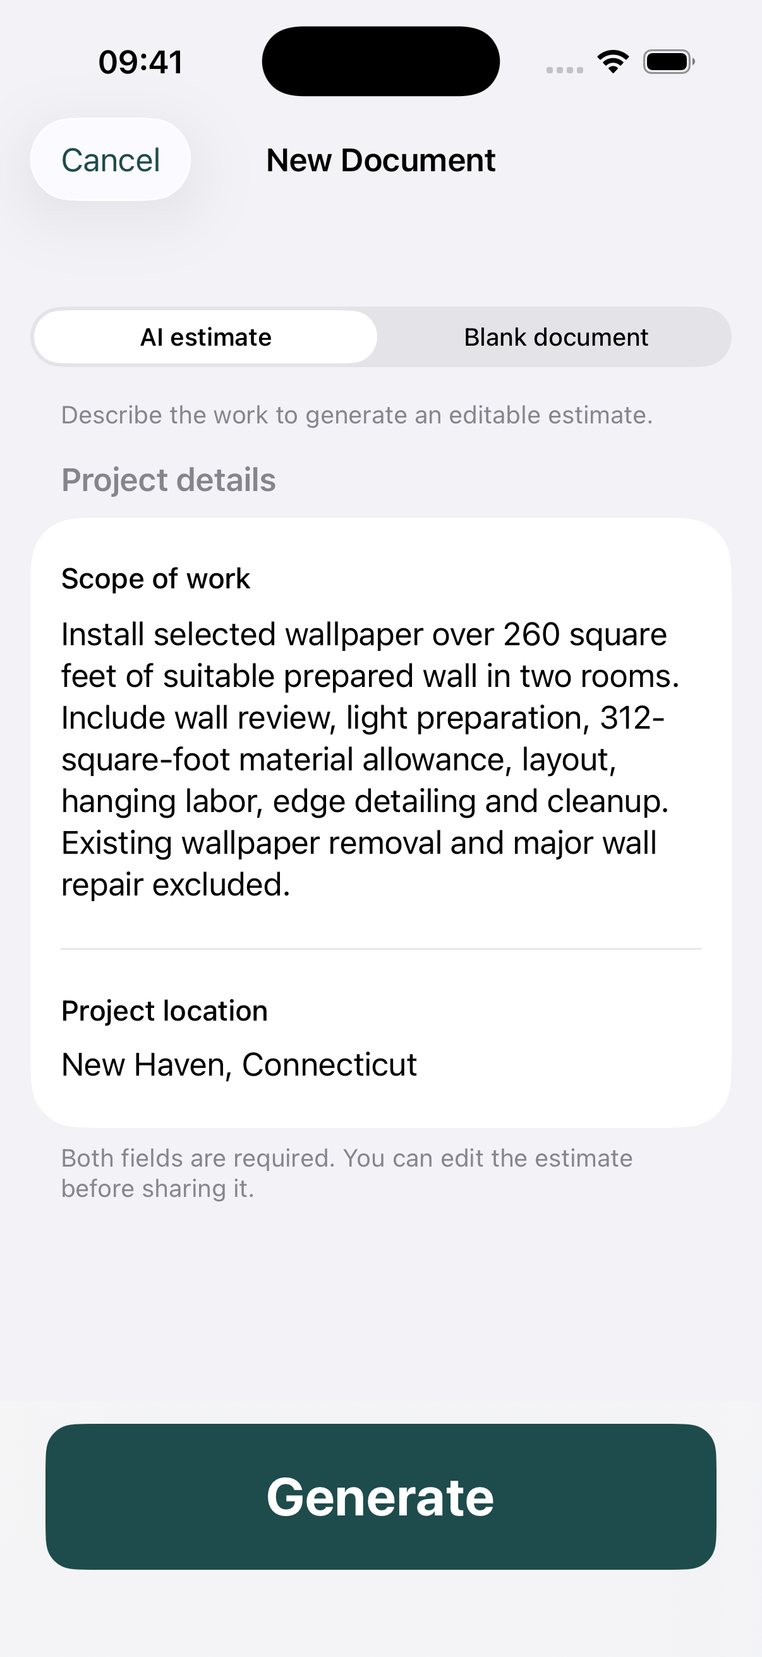Tap the 'Describe the work' helper text
The height and width of the screenshot is (1657, 762).
point(357,415)
